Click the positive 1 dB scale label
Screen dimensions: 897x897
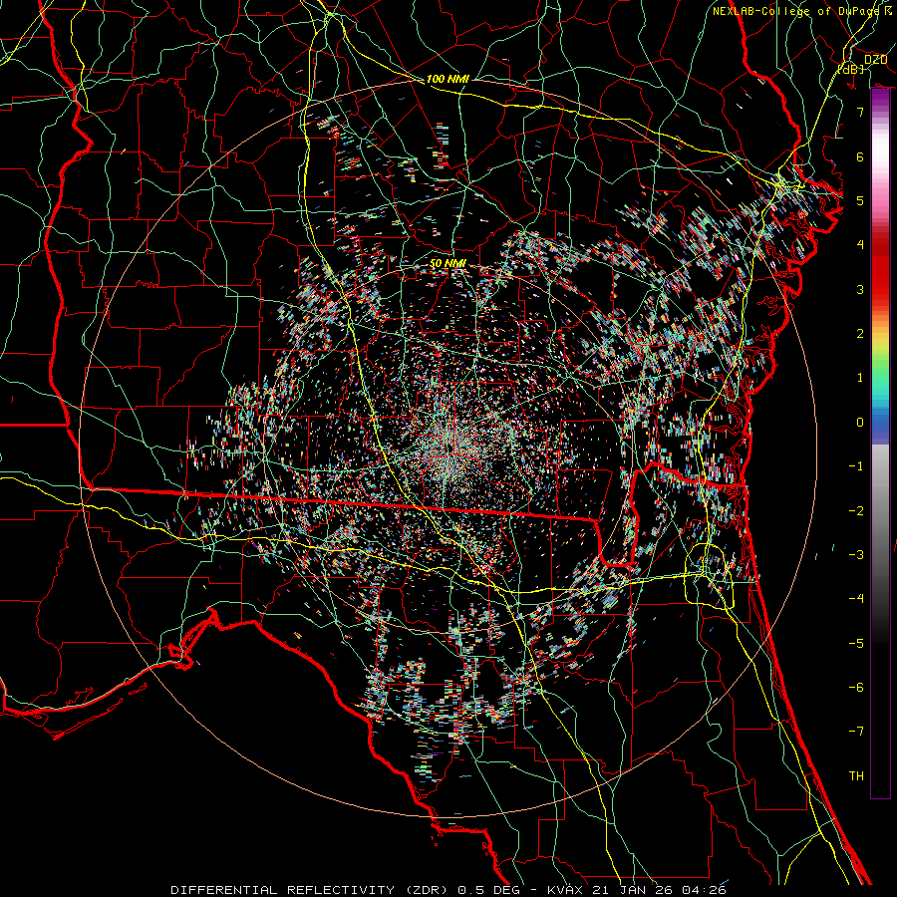point(860,378)
